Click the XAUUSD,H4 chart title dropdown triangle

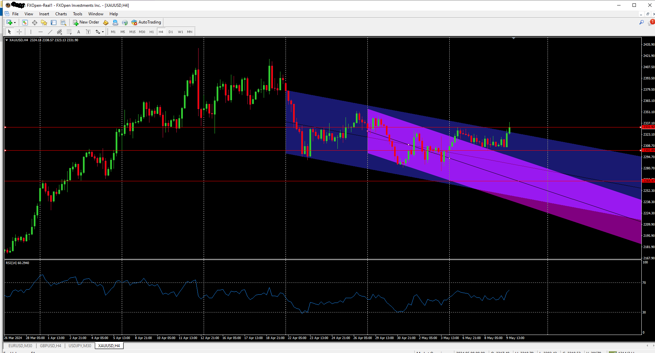[6, 40]
